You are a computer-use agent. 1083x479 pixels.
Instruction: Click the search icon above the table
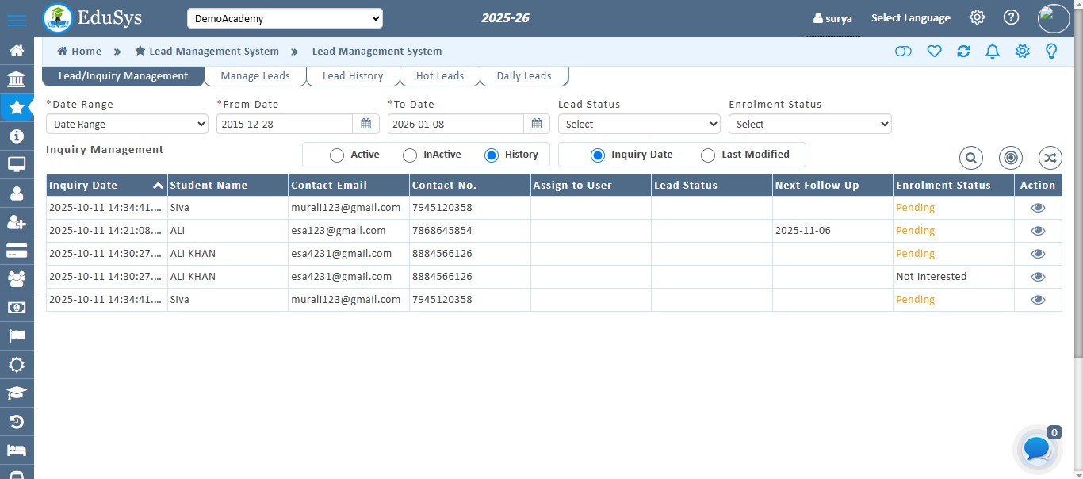971,158
